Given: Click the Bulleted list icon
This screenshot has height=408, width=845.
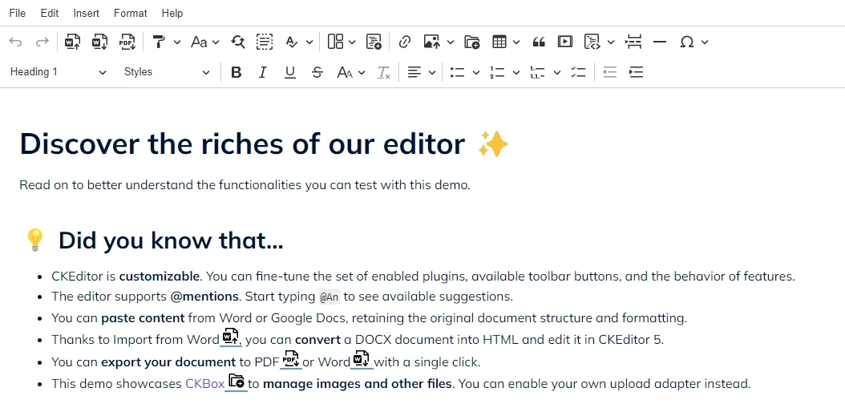Looking at the screenshot, I should pos(458,72).
